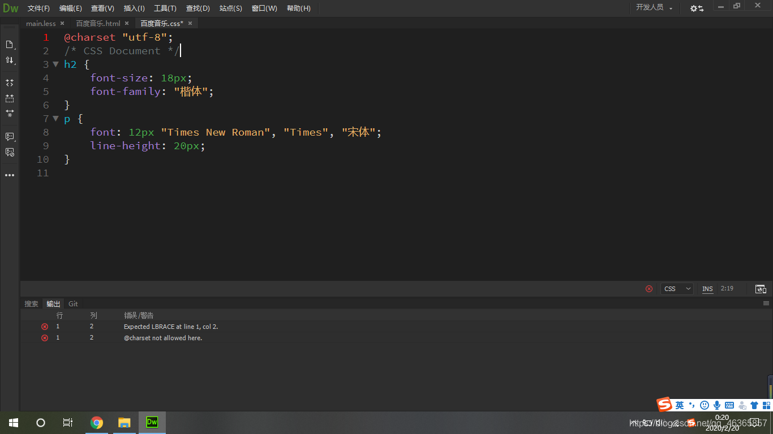The width and height of the screenshot is (773, 434).
Task: Click the @charset keyword on line 1
Action: (89, 37)
